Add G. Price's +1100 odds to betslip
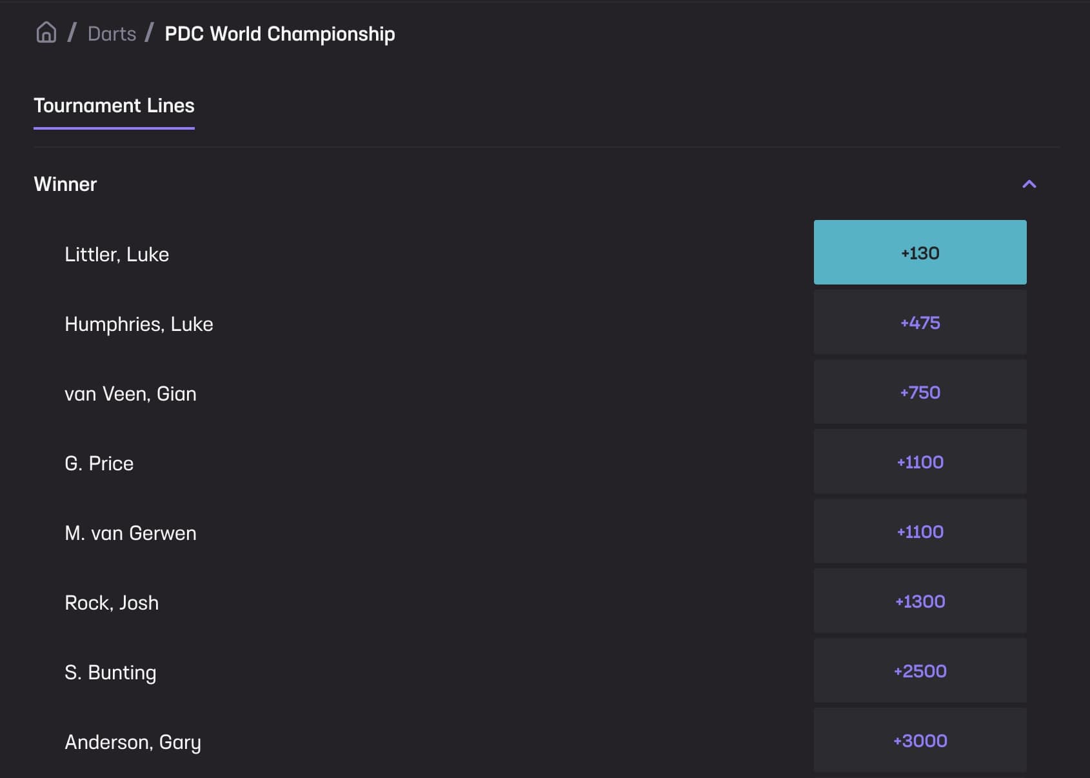 [x=920, y=462]
